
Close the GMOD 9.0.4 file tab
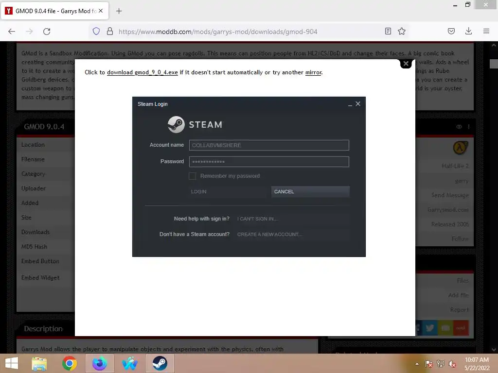pos(101,11)
